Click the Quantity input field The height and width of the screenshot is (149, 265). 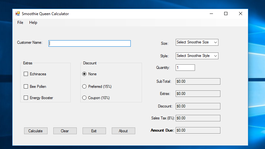185,68
